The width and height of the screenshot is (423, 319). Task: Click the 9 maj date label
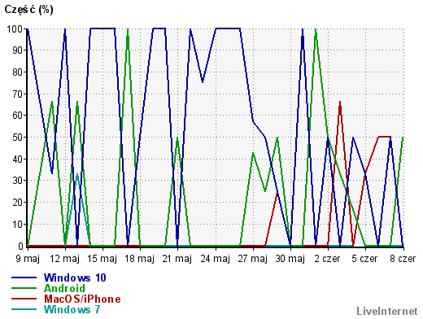click(28, 259)
